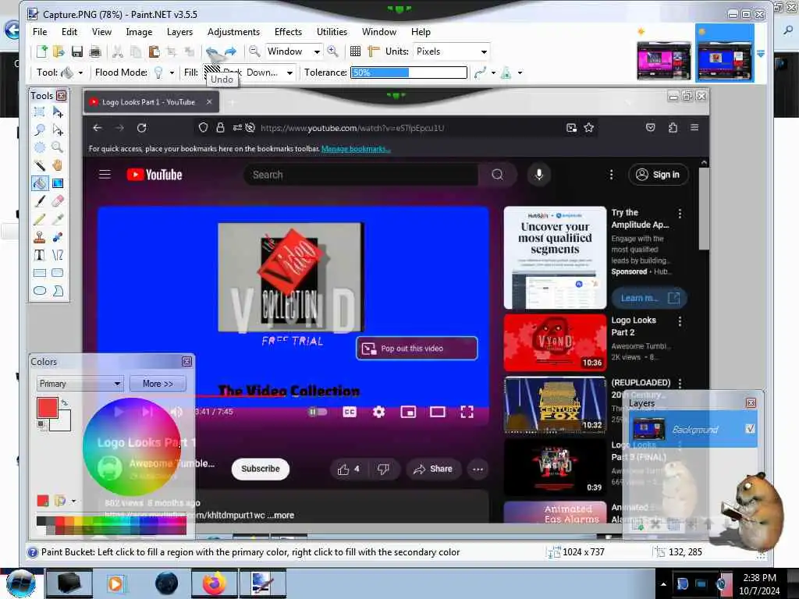Screen dimensions: 799x599
Task: Switch to the first open image thumbnail
Action: pyautogui.click(x=663, y=60)
